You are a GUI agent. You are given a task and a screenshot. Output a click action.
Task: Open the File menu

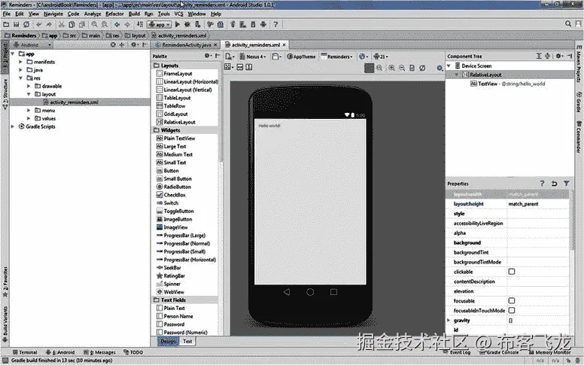[6, 14]
